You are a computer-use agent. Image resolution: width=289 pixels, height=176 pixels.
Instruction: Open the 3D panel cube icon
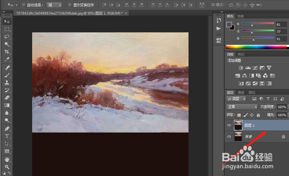pyautogui.click(x=219, y=40)
